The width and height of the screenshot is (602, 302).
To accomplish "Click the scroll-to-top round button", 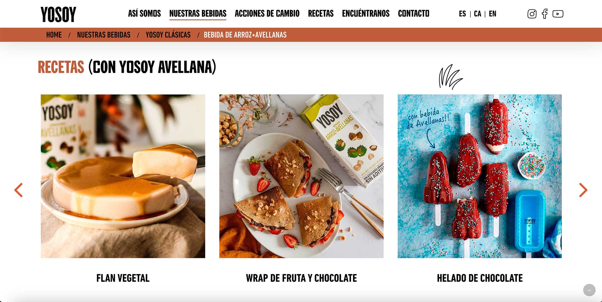I will tap(589, 290).
